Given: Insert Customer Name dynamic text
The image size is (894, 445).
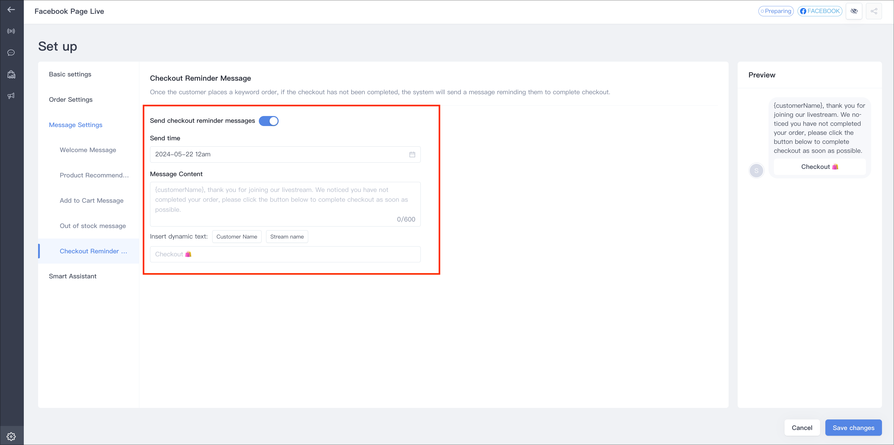Looking at the screenshot, I should 237,237.
